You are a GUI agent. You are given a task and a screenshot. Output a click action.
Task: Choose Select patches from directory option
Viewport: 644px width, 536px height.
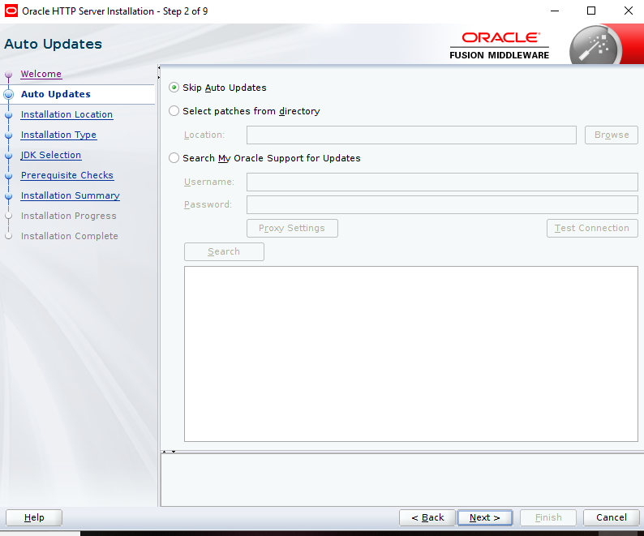[x=174, y=111]
